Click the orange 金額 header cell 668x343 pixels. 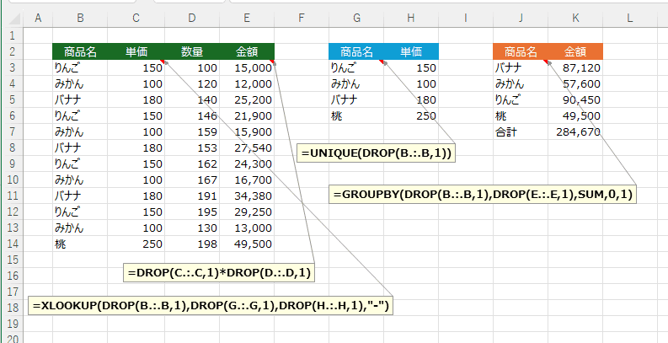click(575, 51)
